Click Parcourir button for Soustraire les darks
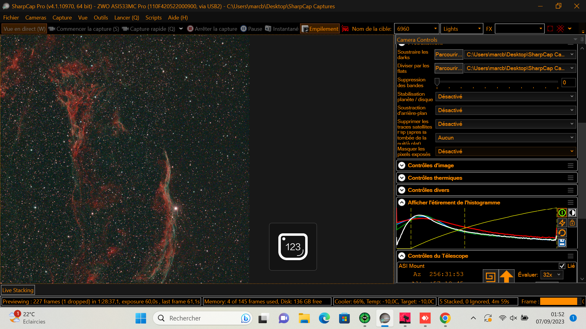 click(448, 55)
